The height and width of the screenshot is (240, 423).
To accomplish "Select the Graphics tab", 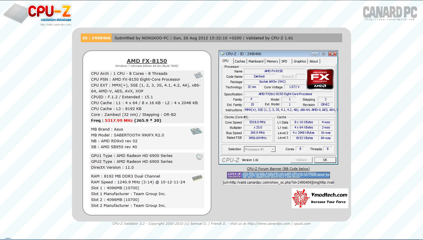I will point(300,61).
